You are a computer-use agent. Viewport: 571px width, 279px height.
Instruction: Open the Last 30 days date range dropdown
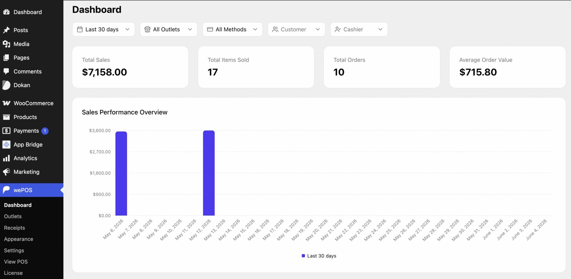pyautogui.click(x=103, y=29)
